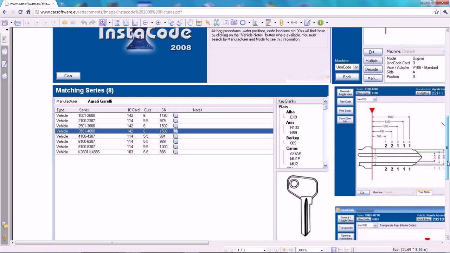Screen dimensions: 450x253
Task: Click the camera snapshot tool
Action: point(234,22)
